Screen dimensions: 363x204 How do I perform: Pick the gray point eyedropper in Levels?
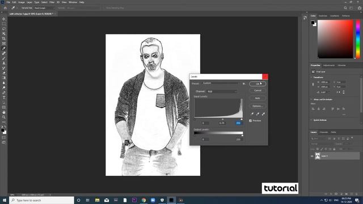[258, 114]
